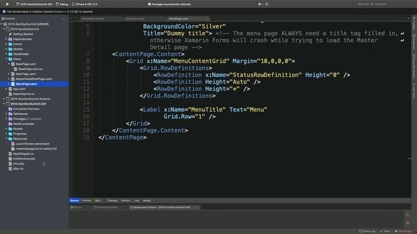The height and width of the screenshot is (234, 417).
Task: Choose the iPhone 8 iOS 12.2 target device
Action: click(85, 5)
